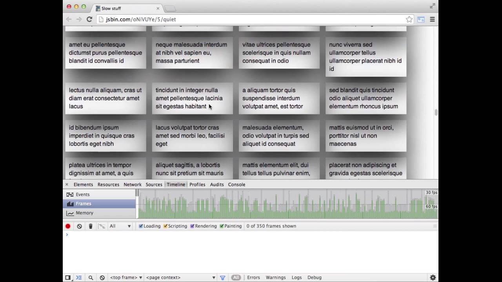
Task: Click the card starting 'nunc viverra sed'
Action: pyautogui.click(x=366, y=57)
